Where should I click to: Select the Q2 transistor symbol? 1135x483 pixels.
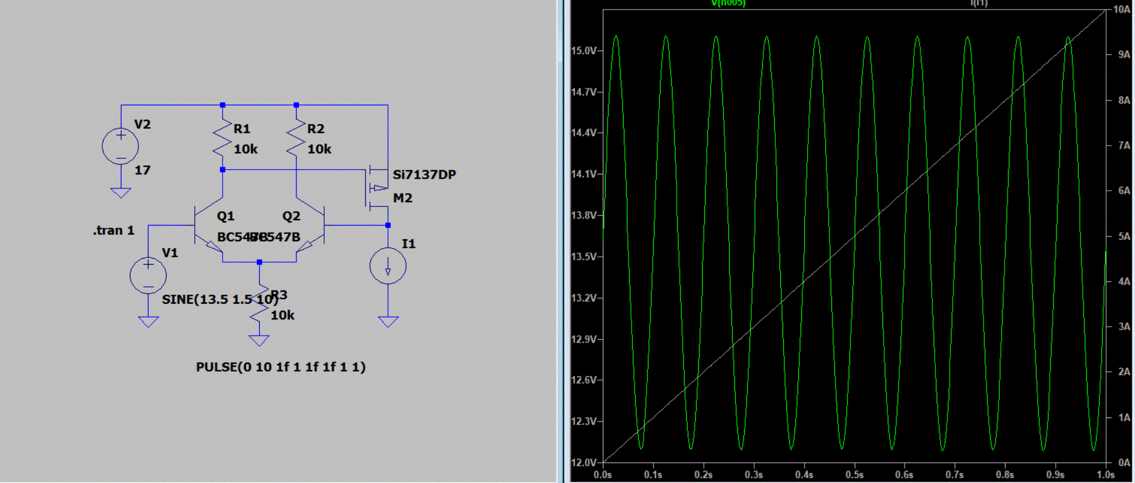tap(312, 227)
